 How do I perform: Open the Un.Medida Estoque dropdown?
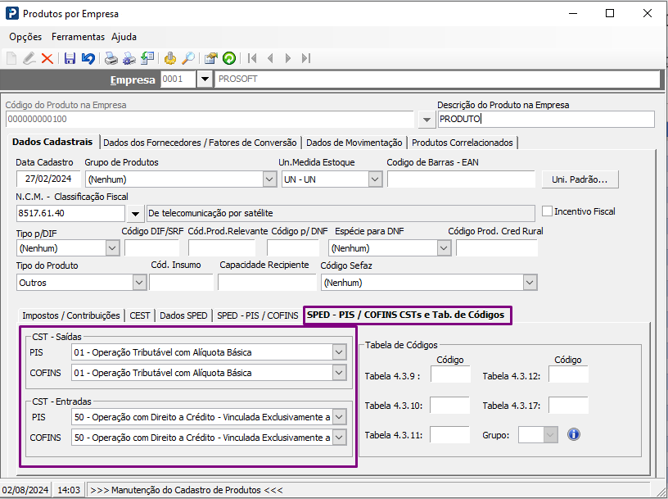tap(374, 179)
